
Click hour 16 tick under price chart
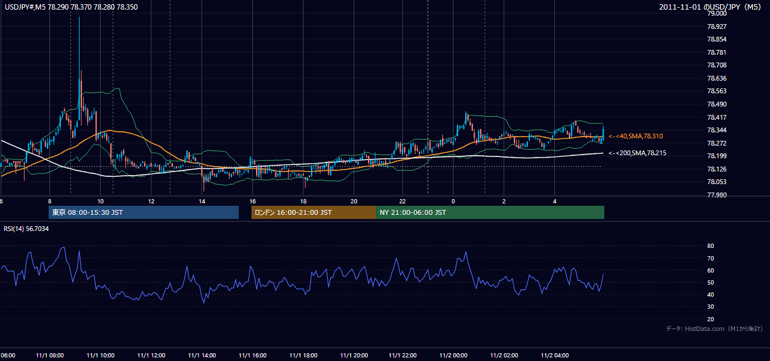click(252, 201)
